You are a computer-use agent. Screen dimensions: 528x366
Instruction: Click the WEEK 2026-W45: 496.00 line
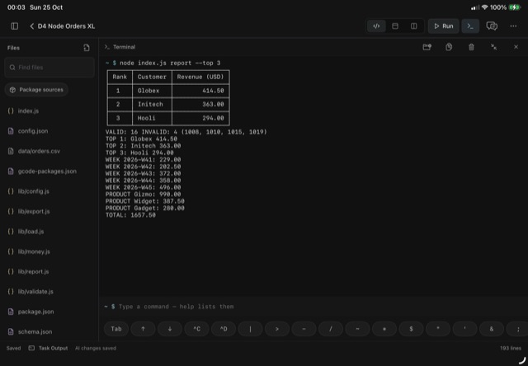(x=143, y=187)
